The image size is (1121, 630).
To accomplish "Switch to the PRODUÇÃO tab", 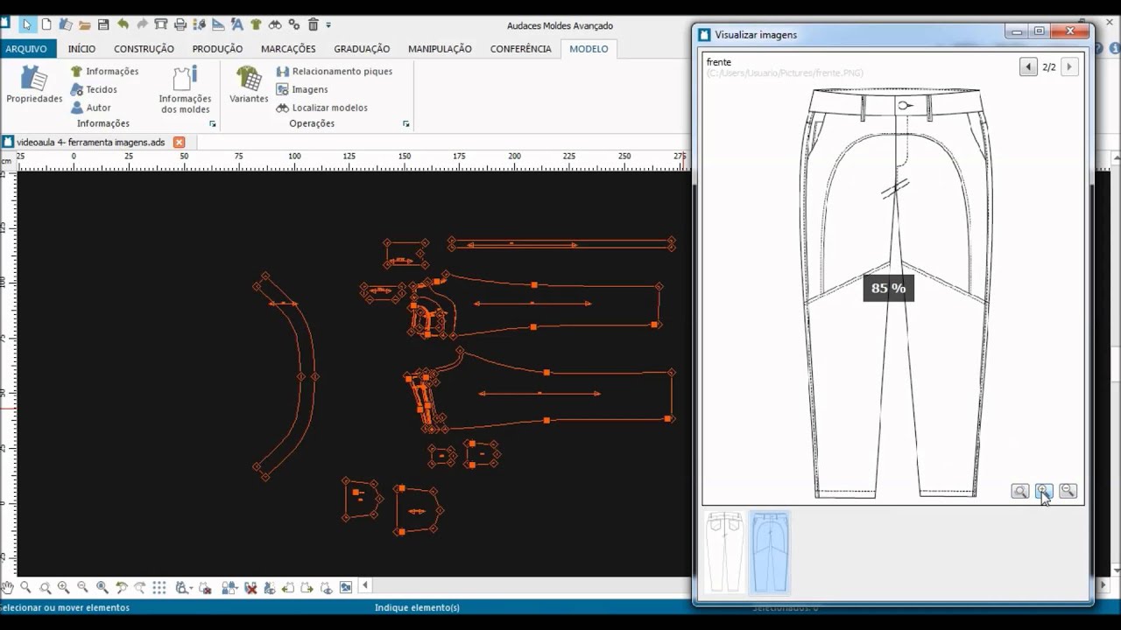I will pyautogui.click(x=217, y=49).
